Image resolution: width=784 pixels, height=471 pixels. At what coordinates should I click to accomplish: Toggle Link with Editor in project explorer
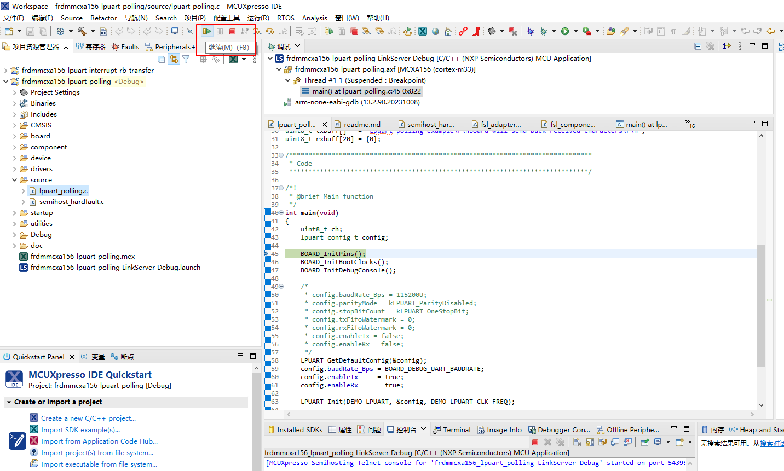tap(174, 59)
